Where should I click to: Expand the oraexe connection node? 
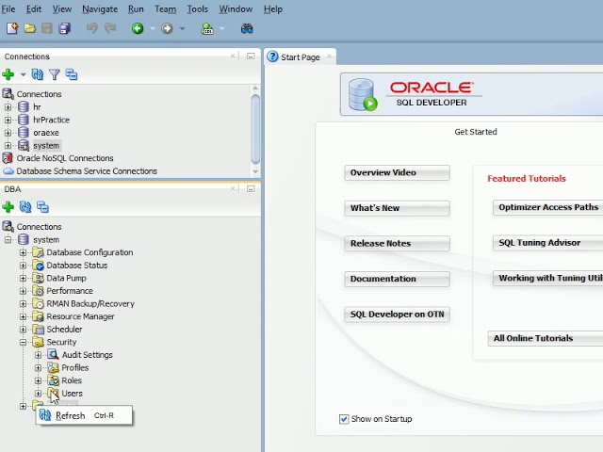(8, 133)
